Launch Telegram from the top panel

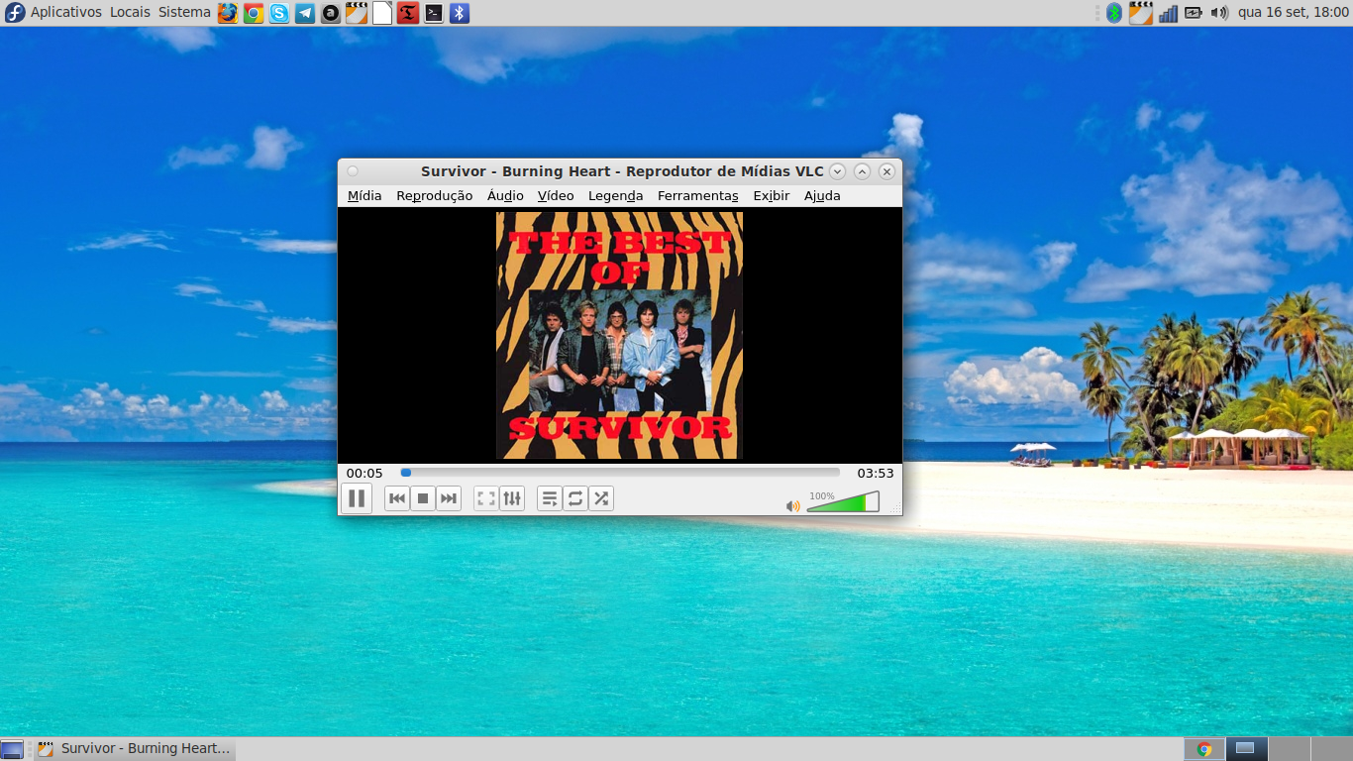coord(305,13)
